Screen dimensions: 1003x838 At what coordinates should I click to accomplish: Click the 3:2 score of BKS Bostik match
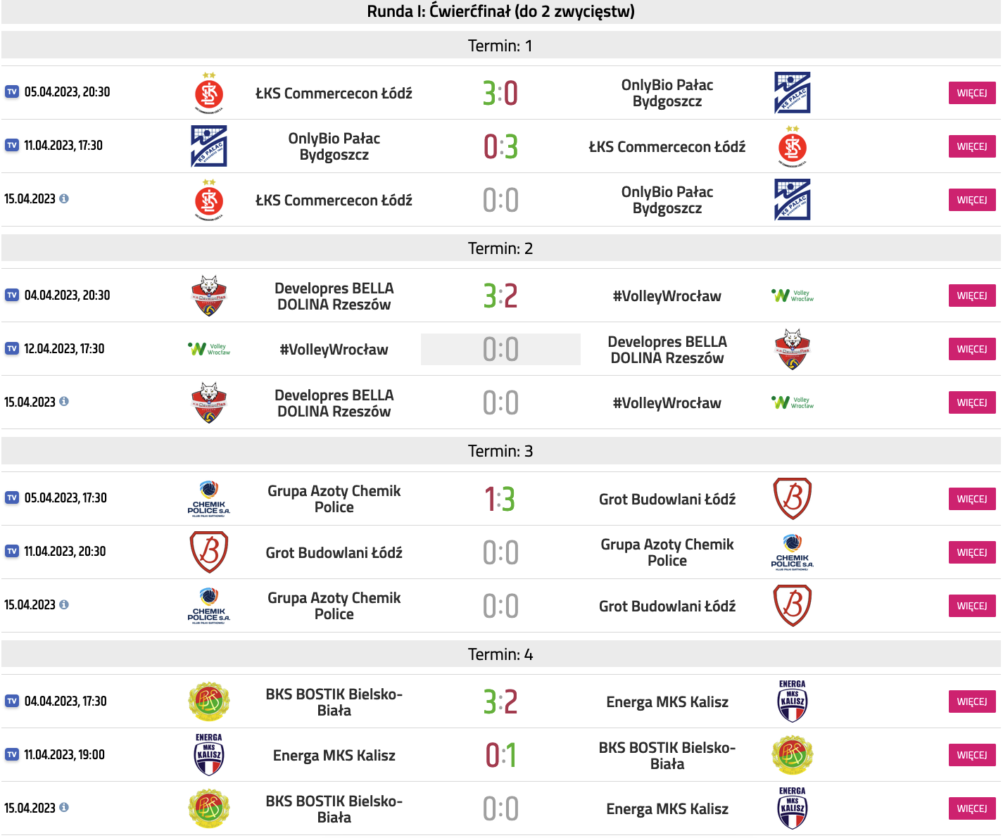tap(500, 702)
